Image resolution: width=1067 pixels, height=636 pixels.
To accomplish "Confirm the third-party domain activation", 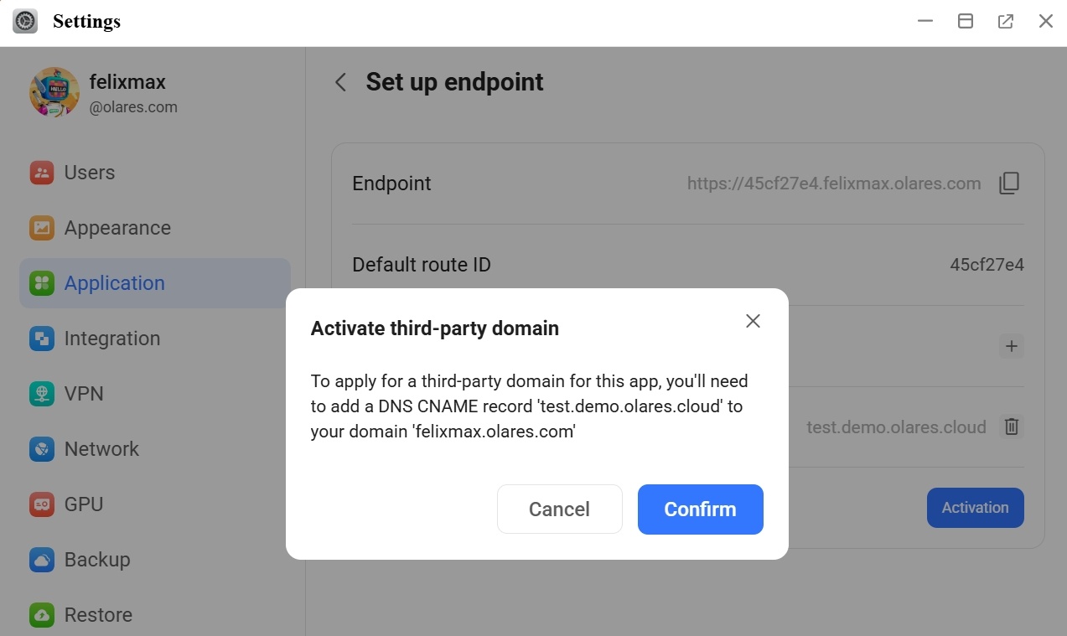I will tap(700, 509).
